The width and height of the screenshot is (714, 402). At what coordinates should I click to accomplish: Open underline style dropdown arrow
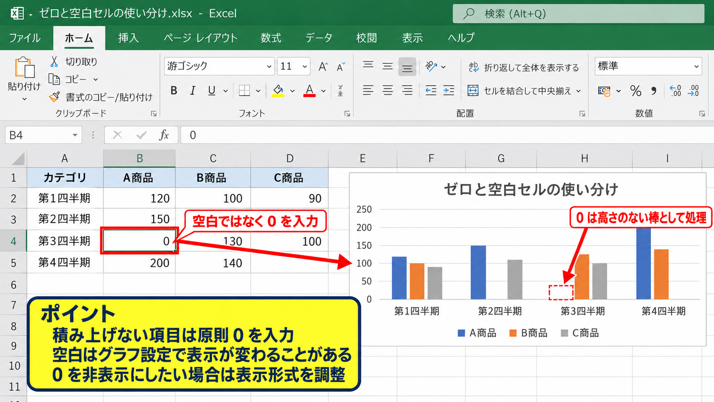(225, 91)
